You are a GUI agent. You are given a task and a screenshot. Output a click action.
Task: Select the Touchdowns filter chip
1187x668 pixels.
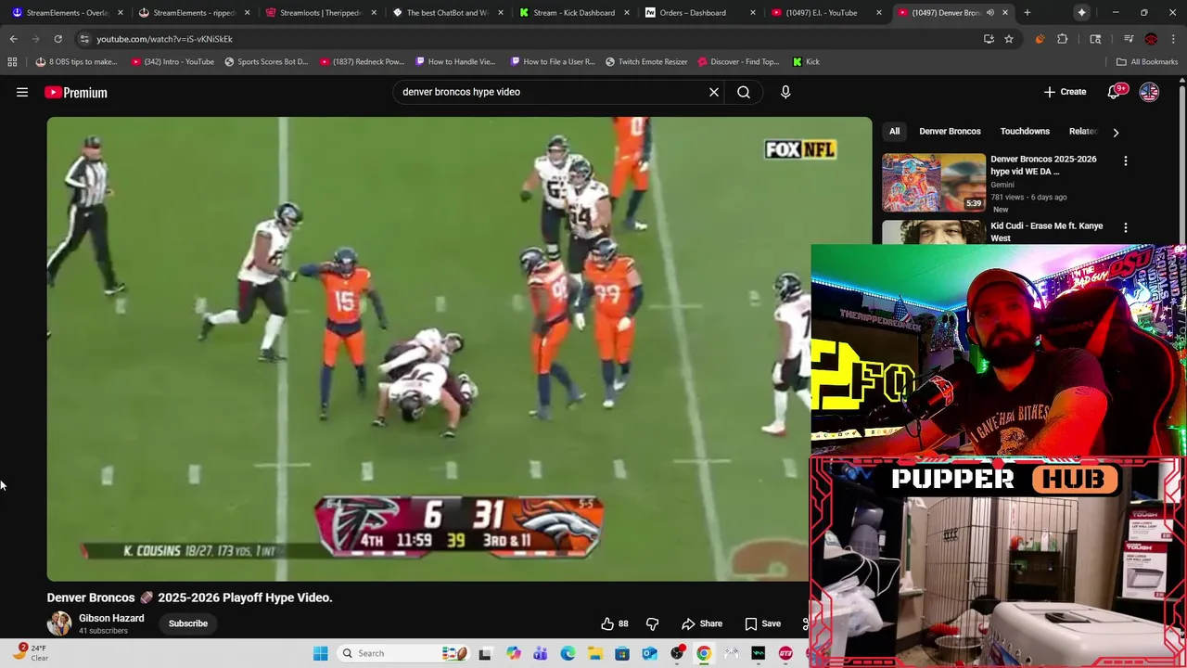point(1025,131)
